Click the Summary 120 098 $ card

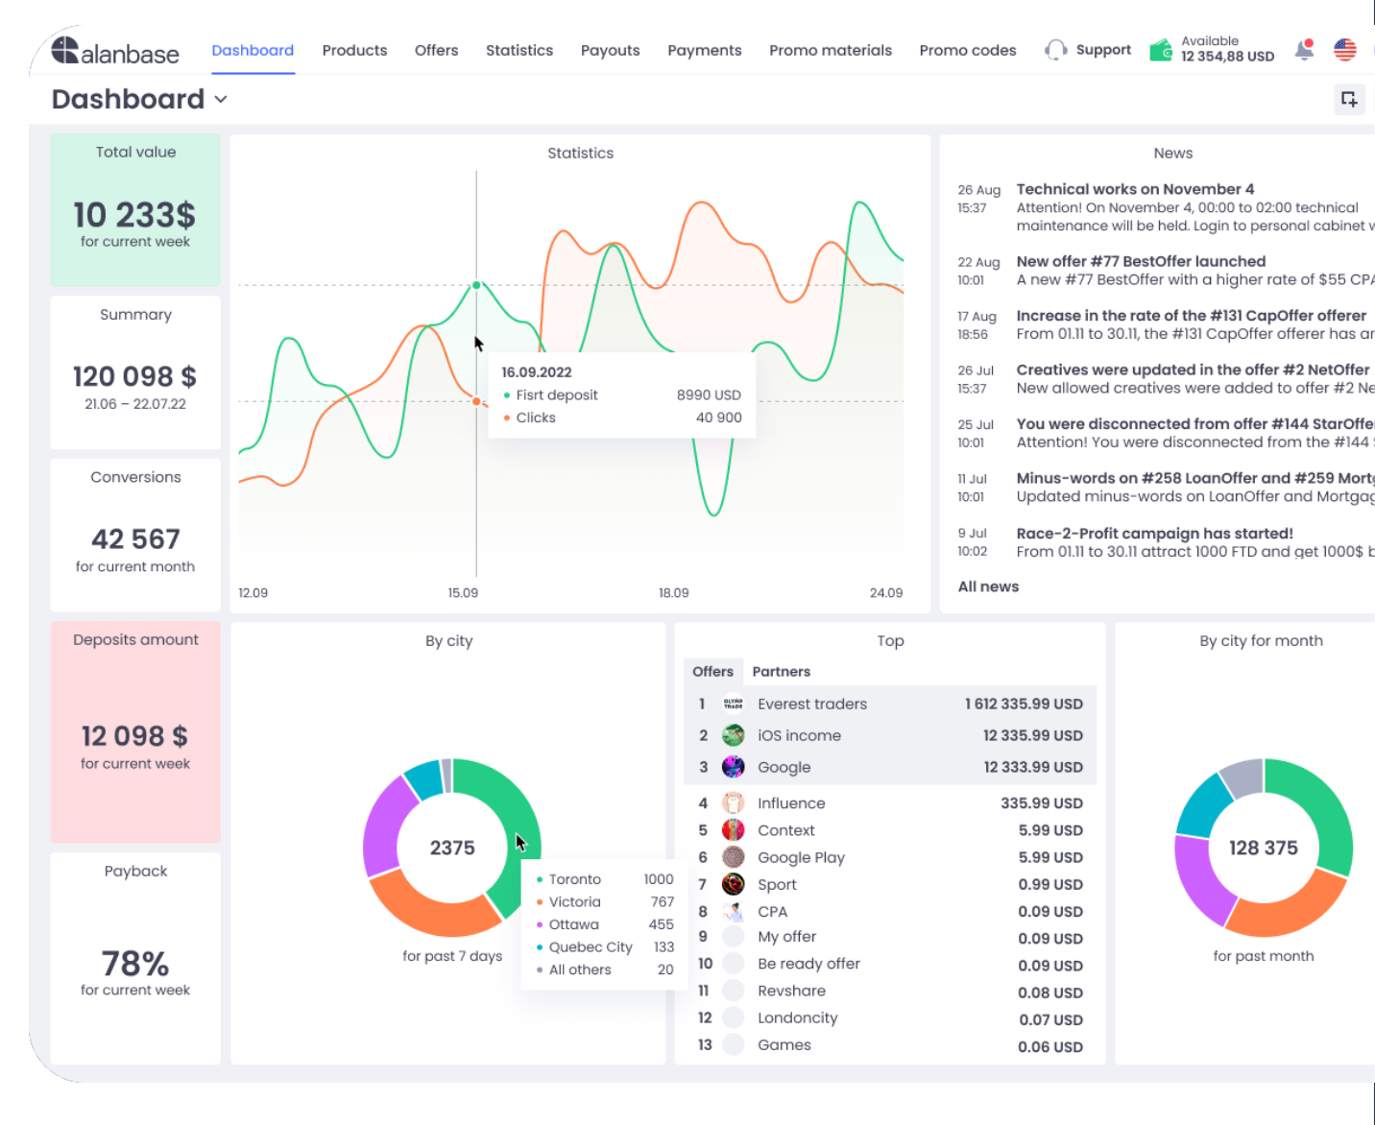[135, 372]
